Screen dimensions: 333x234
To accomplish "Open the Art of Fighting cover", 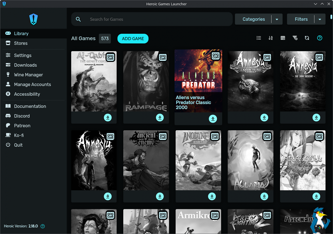I will [x=251, y=222].
